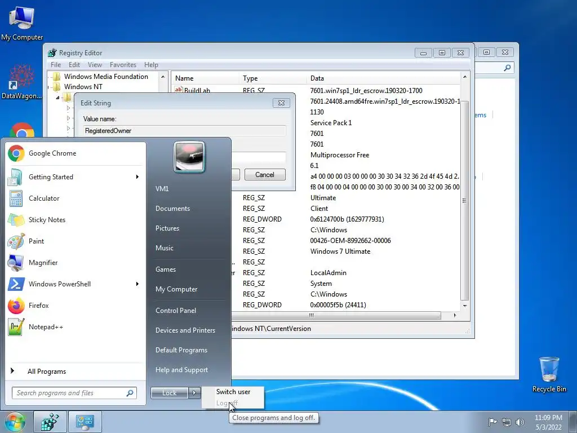Open Sticky Notes from Start menu
The height and width of the screenshot is (433, 577).
coord(75,220)
